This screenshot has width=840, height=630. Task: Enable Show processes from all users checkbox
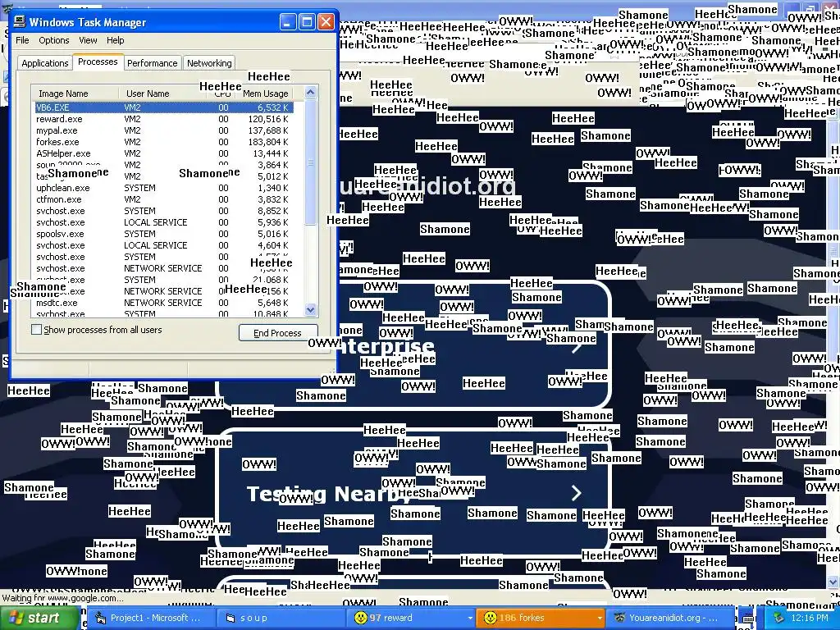coord(36,330)
